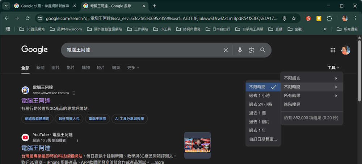The height and width of the screenshot is (164, 362).
Task: Open site info icon in address bar
Action: pyautogui.click(x=40, y=18)
